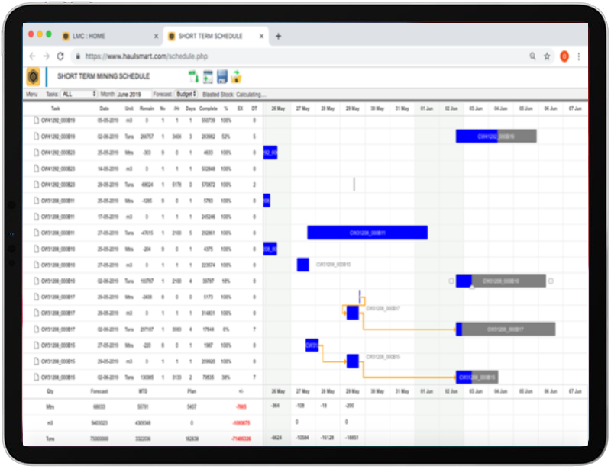
Task: Close the LMC : HOME tab
Action: pyautogui.click(x=156, y=36)
